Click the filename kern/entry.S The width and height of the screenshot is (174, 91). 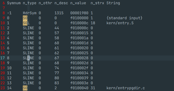click(x=120, y=23)
